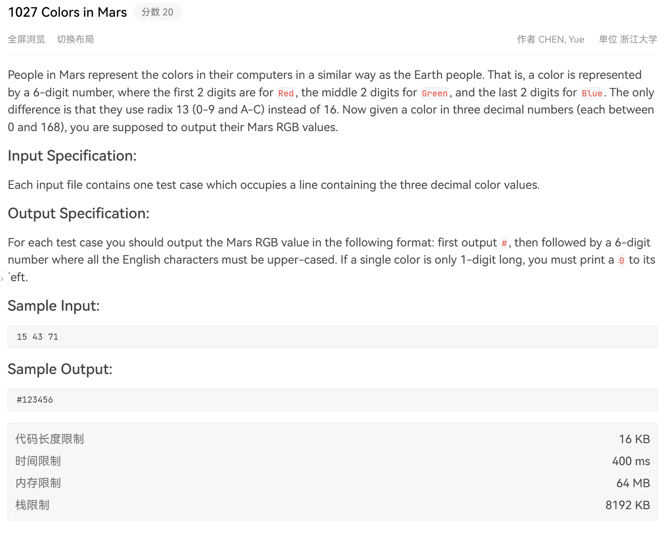Click the 8192 KB stack limit value
Viewport: 666px width, 536px height.
pos(627,505)
